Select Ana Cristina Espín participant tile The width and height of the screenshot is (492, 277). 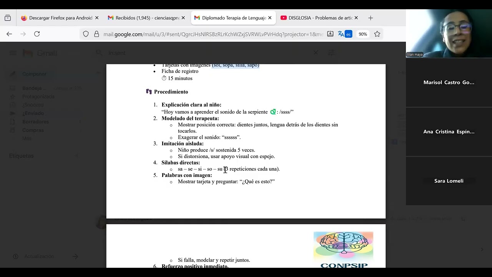[449, 132]
